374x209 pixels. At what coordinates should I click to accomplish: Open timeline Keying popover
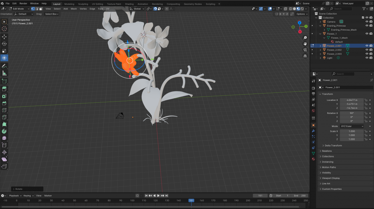(x=28, y=196)
